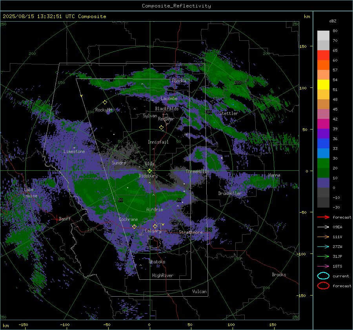This screenshot has width=353, height=330.
Task: Click the RedDeer city label
Action: (166, 119)
